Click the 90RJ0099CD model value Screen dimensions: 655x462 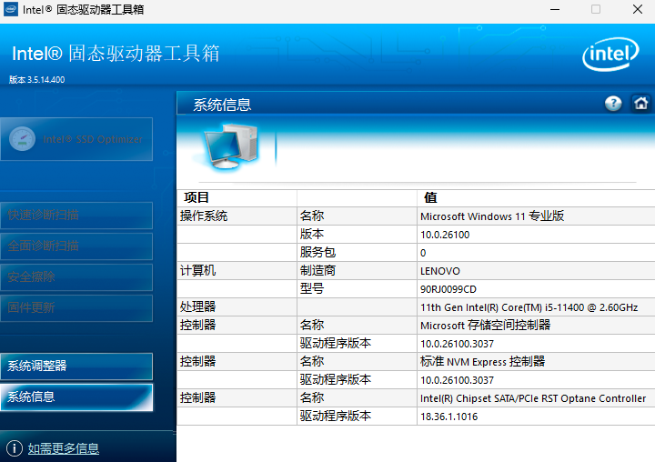[x=448, y=289]
